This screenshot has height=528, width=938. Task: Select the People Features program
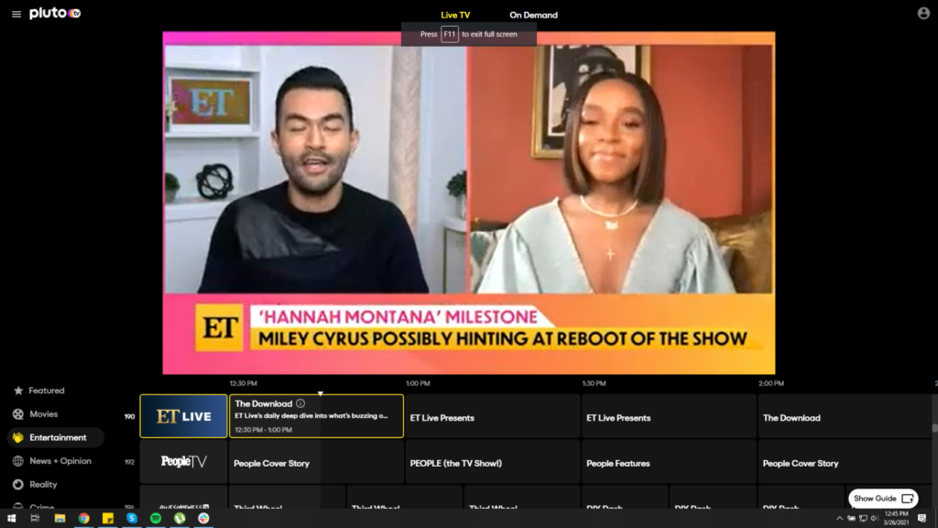[x=669, y=462]
